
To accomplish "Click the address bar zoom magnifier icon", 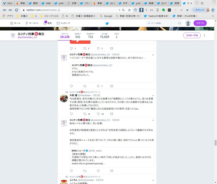I will pos(123,10).
